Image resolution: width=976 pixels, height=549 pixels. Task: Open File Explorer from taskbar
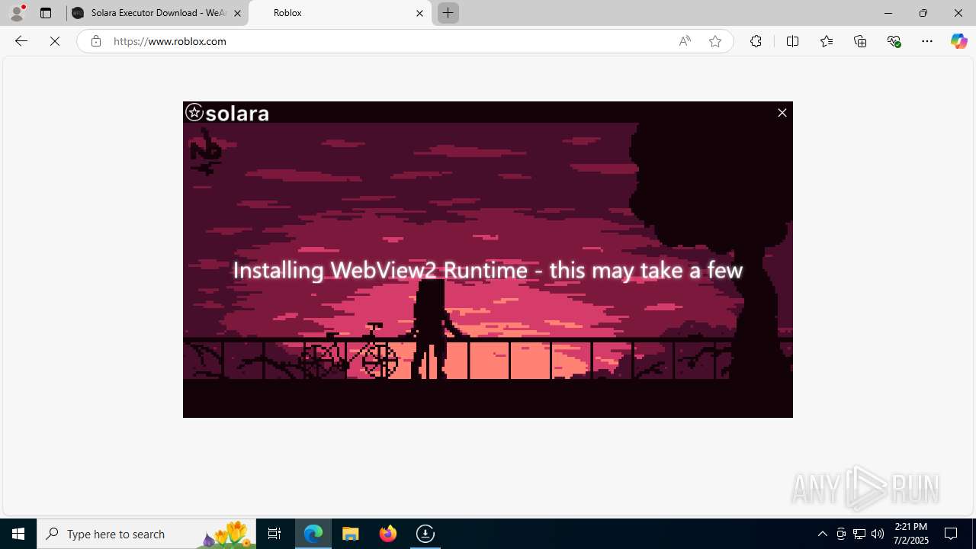click(351, 534)
